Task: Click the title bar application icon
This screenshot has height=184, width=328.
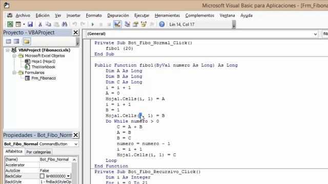Action: [x=7, y=5]
